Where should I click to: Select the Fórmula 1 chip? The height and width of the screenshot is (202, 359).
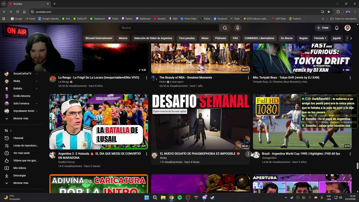pyautogui.click(x=320, y=38)
